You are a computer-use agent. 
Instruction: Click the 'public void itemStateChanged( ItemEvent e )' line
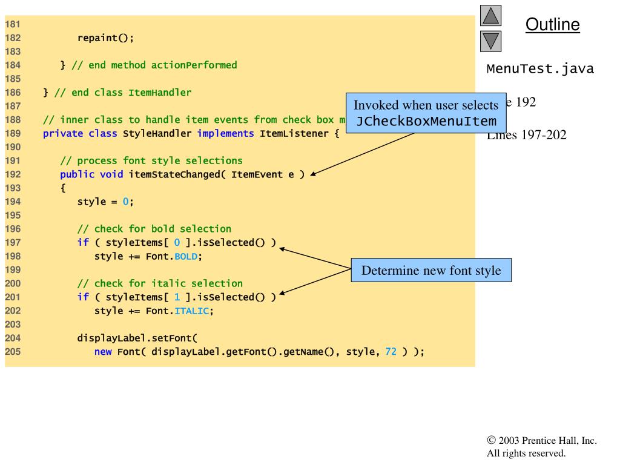[182, 174]
